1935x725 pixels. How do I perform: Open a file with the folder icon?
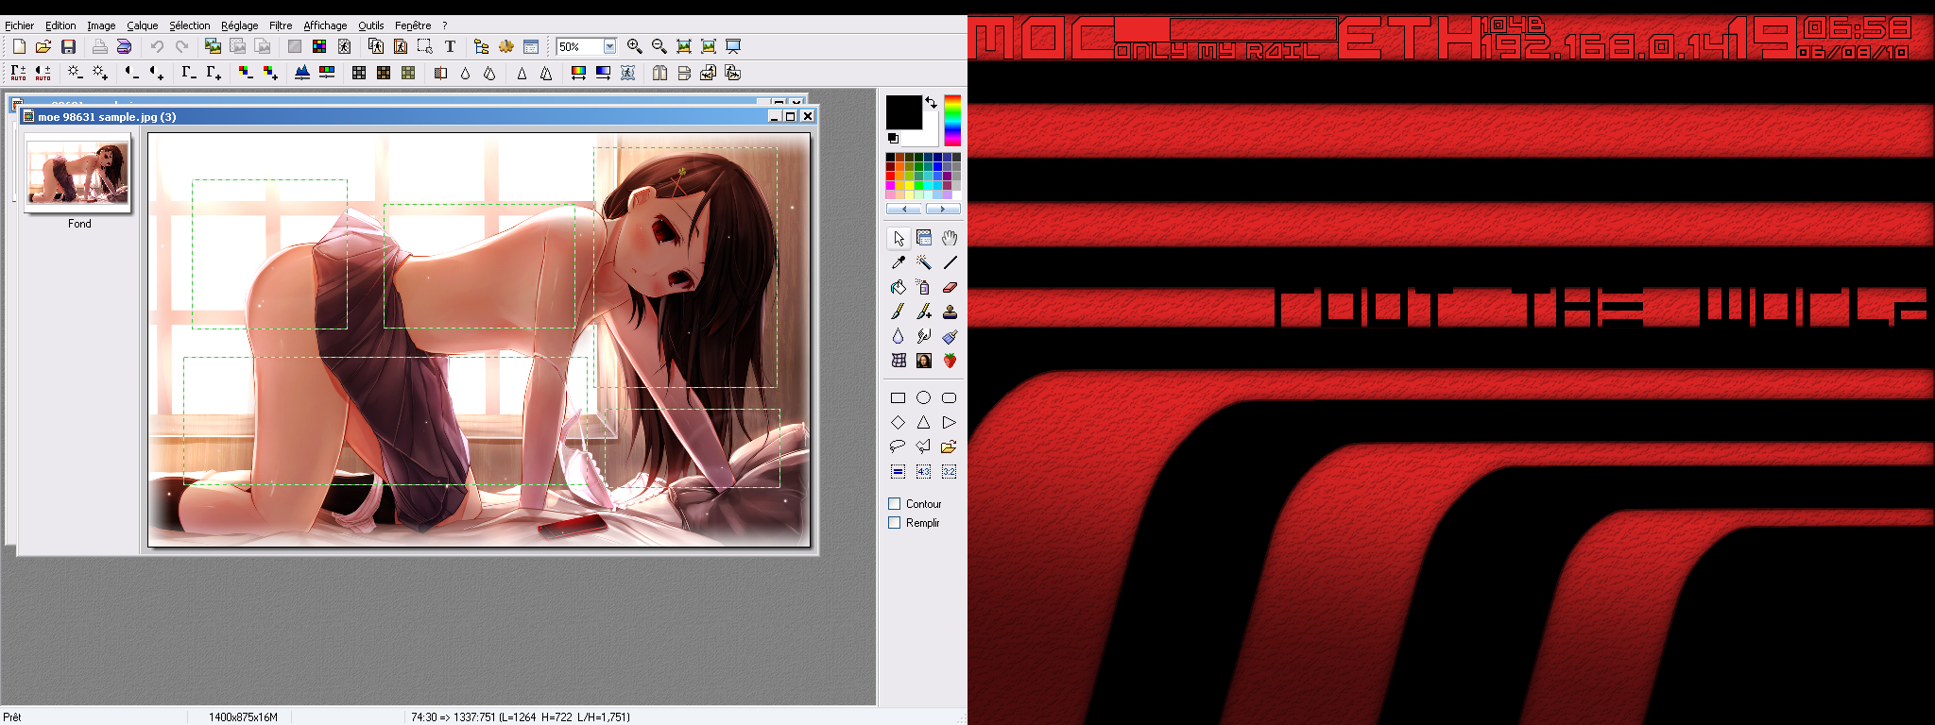click(x=43, y=46)
